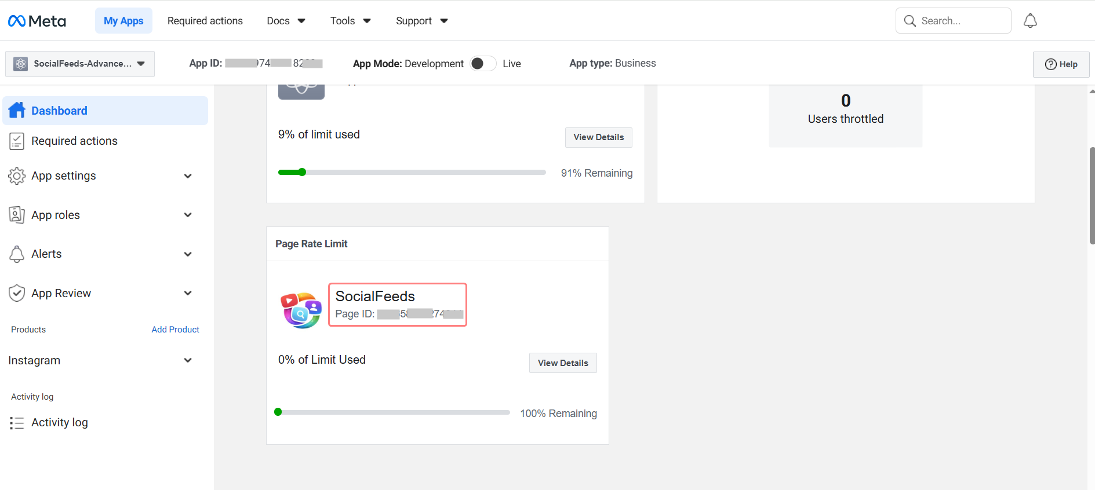Click the App roles badge icon
This screenshot has width=1095, height=490.
click(x=17, y=215)
